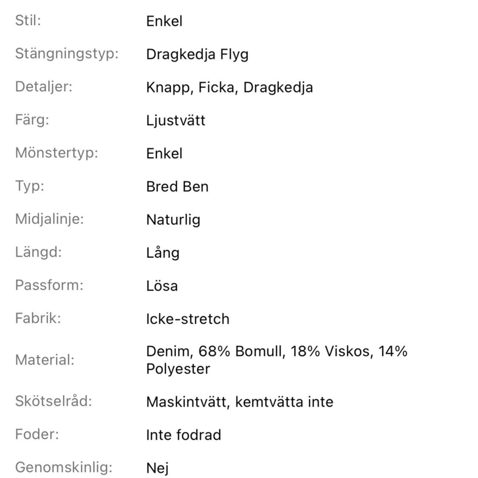Select the 'Naturlig' waistline value
The height and width of the screenshot is (478, 478).
click(x=173, y=220)
